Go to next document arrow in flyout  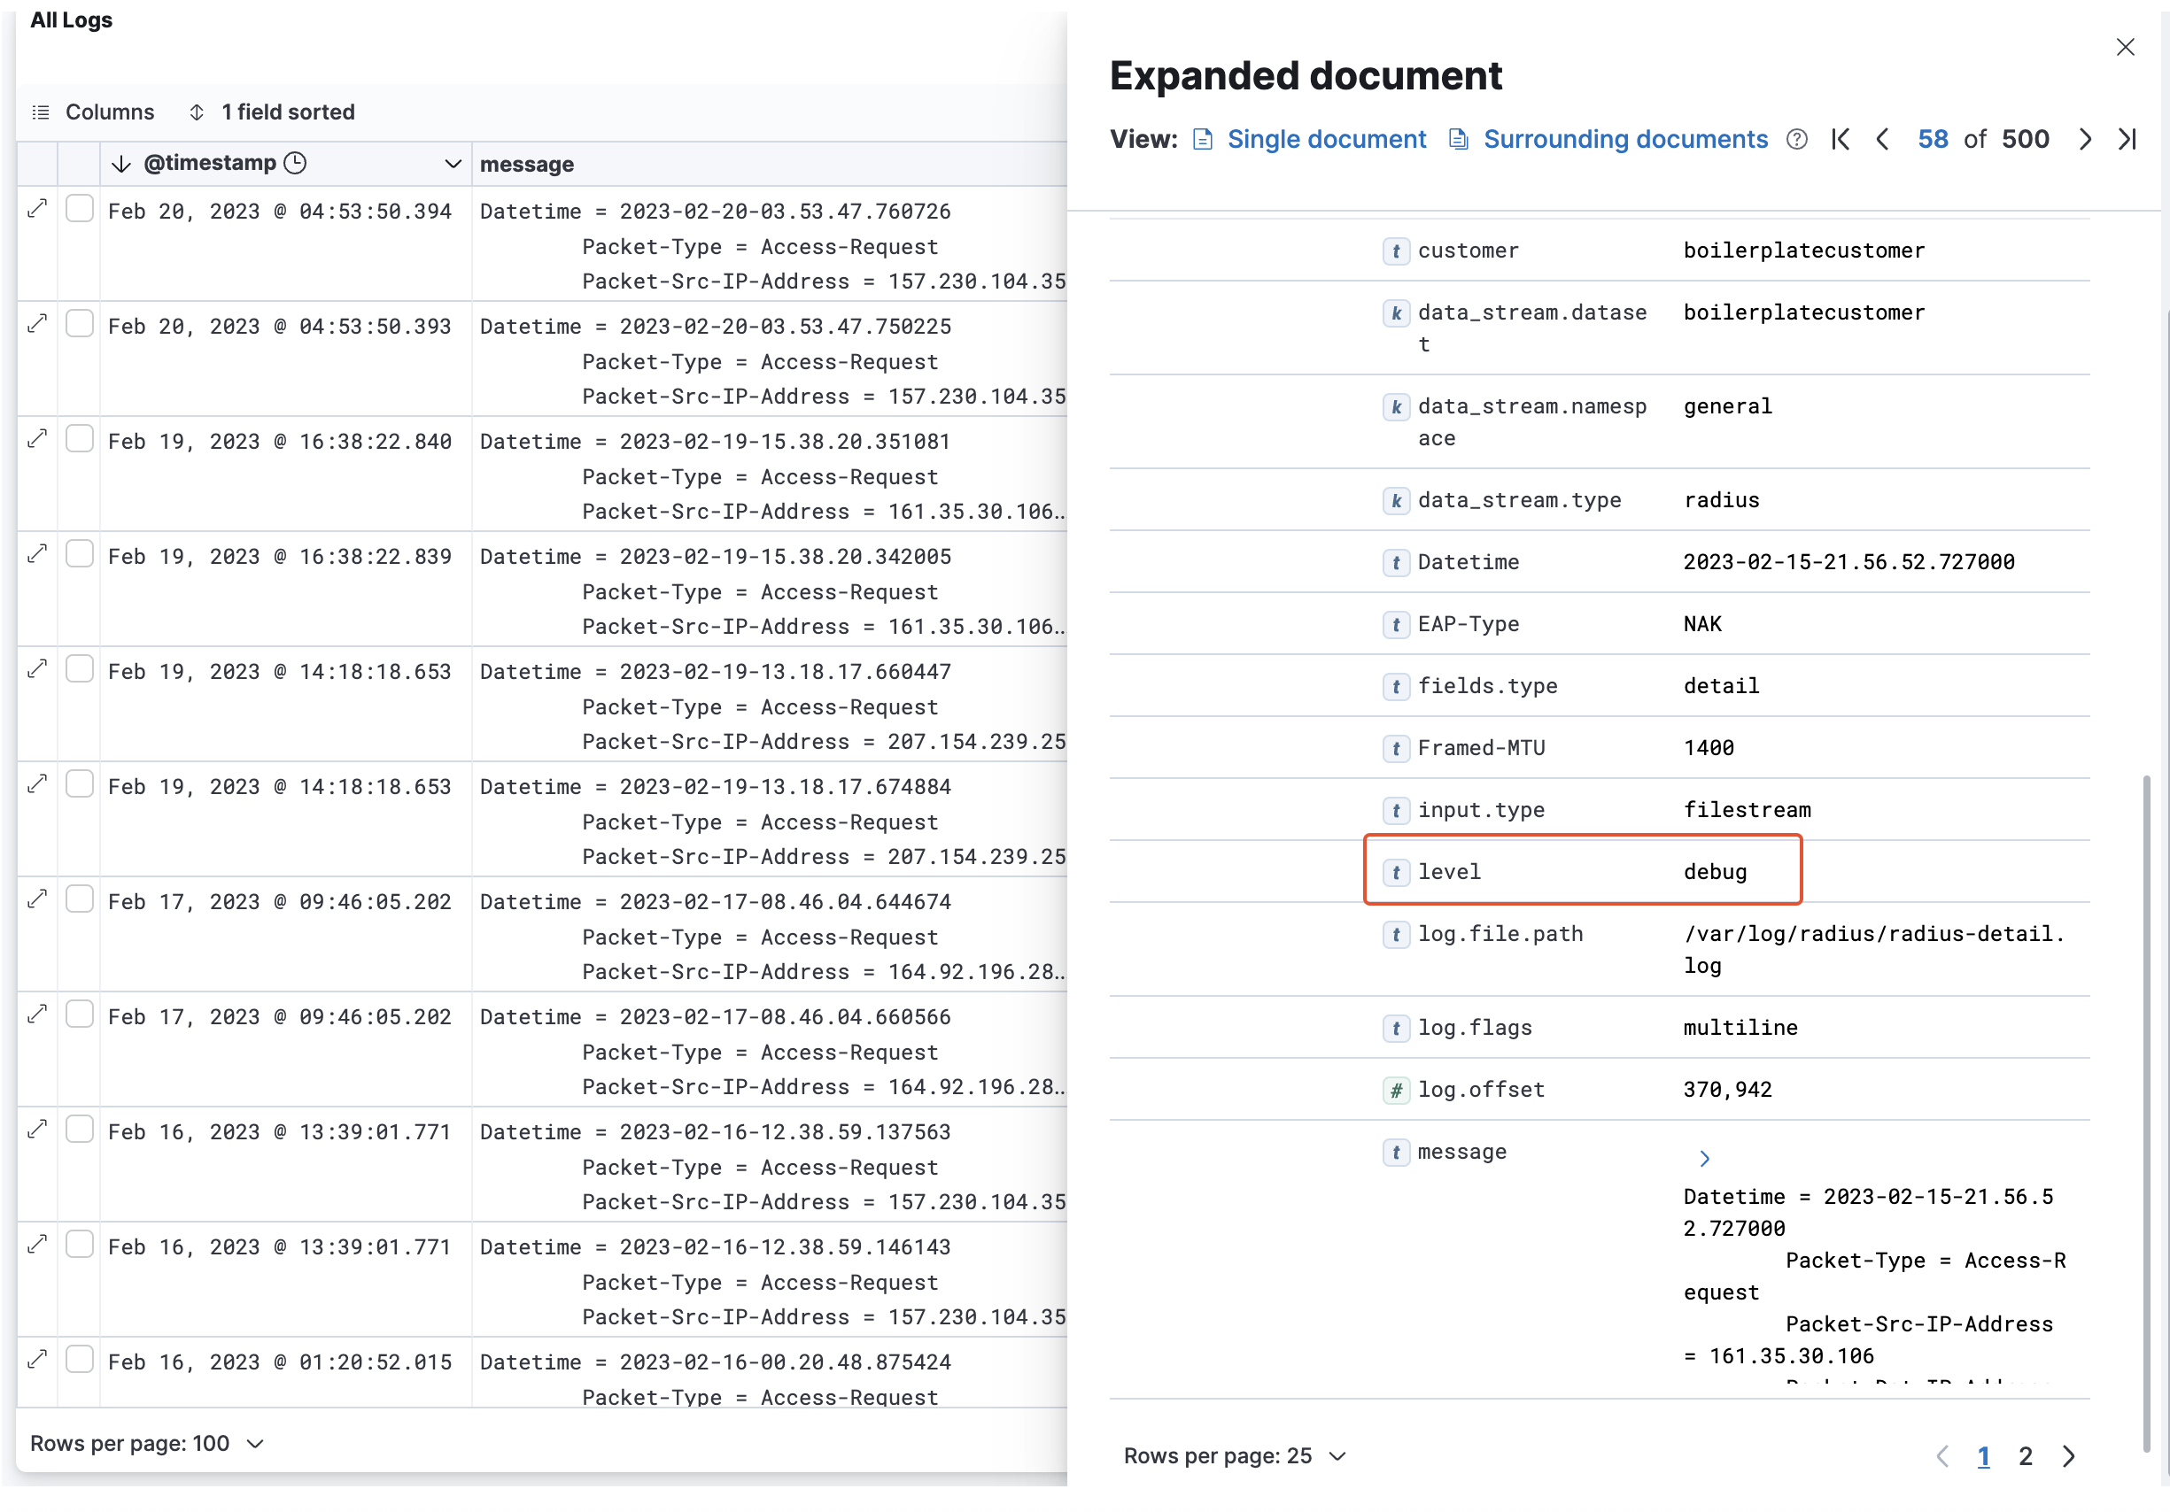click(x=2084, y=140)
